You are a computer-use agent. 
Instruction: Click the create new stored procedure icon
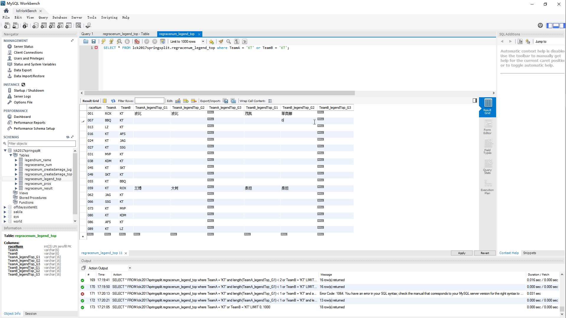60,26
